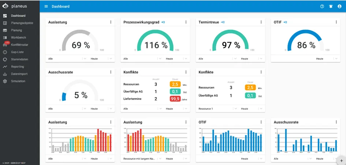The width and height of the screenshot is (346, 165).
Task: Open the help question mark icon
Action: (x=322, y=6)
